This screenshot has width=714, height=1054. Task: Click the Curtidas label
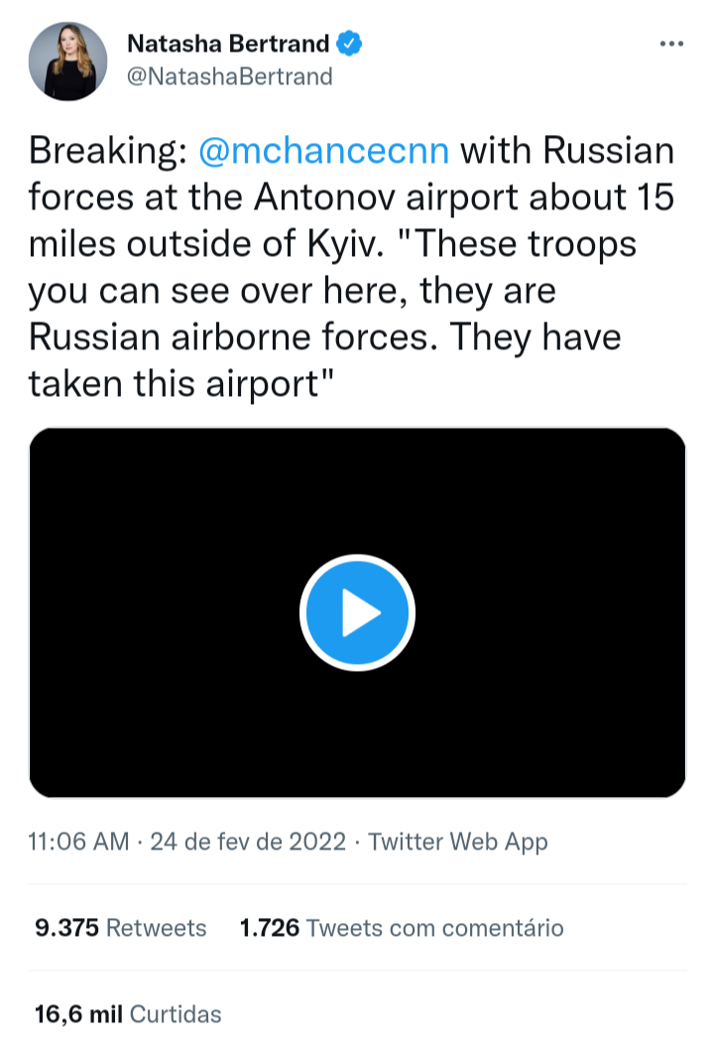point(176,1014)
